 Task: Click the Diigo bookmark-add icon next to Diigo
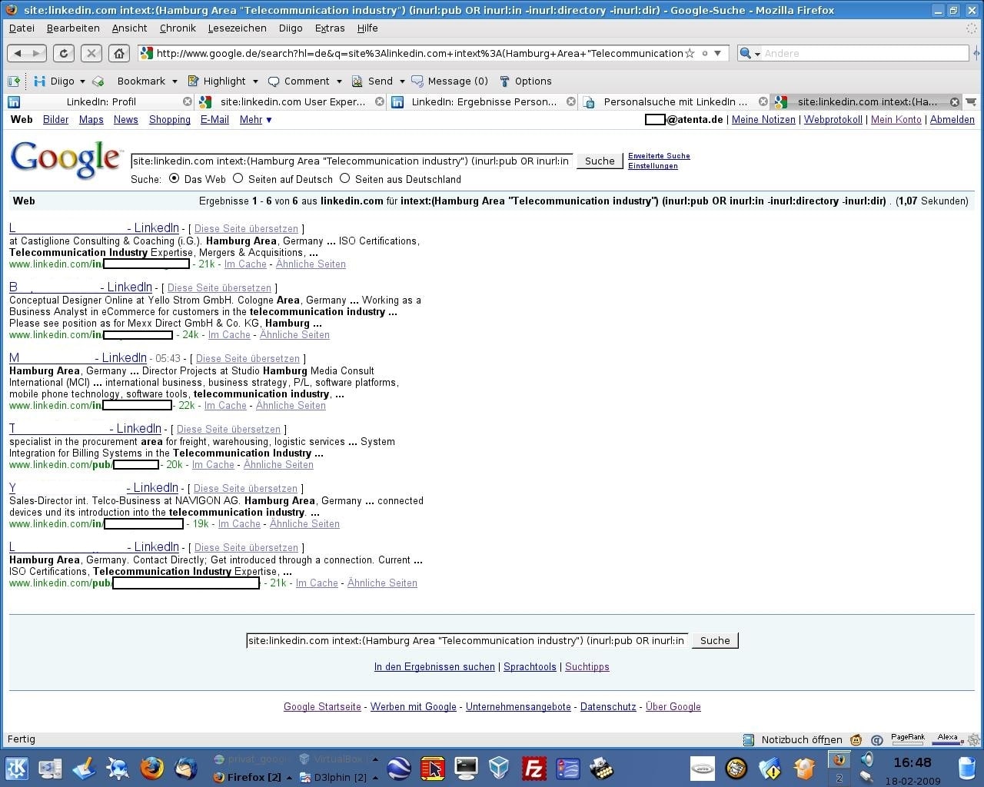tap(98, 81)
